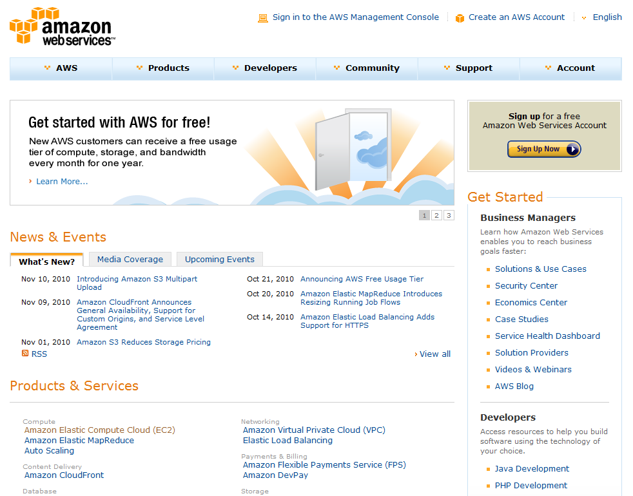The height and width of the screenshot is (496, 633).
Task: Show banner slide 1
Action: [x=424, y=216]
